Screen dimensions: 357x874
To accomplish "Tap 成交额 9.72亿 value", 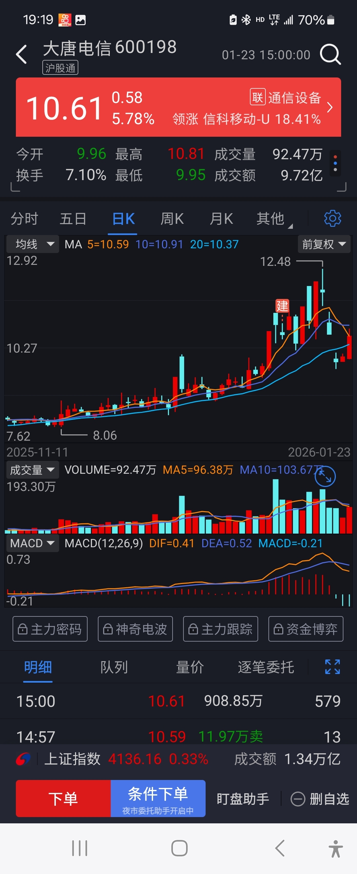I will (x=301, y=175).
